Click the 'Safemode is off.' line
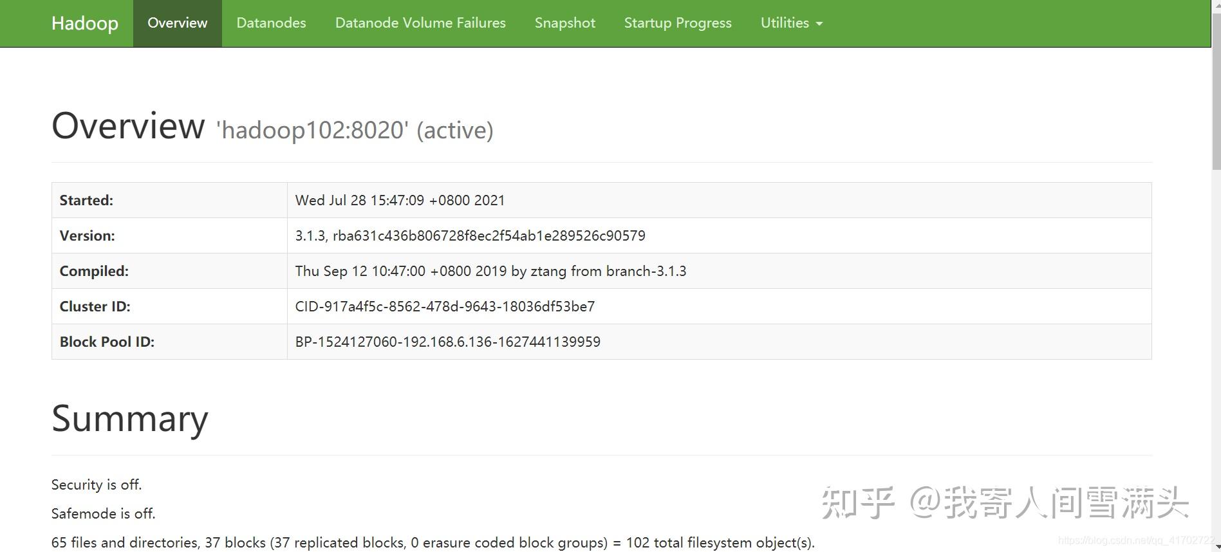The height and width of the screenshot is (552, 1221). 103,513
